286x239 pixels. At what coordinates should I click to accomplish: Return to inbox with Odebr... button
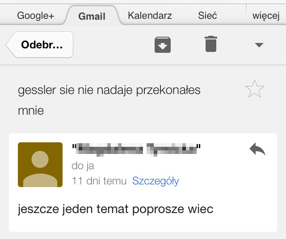(x=41, y=45)
